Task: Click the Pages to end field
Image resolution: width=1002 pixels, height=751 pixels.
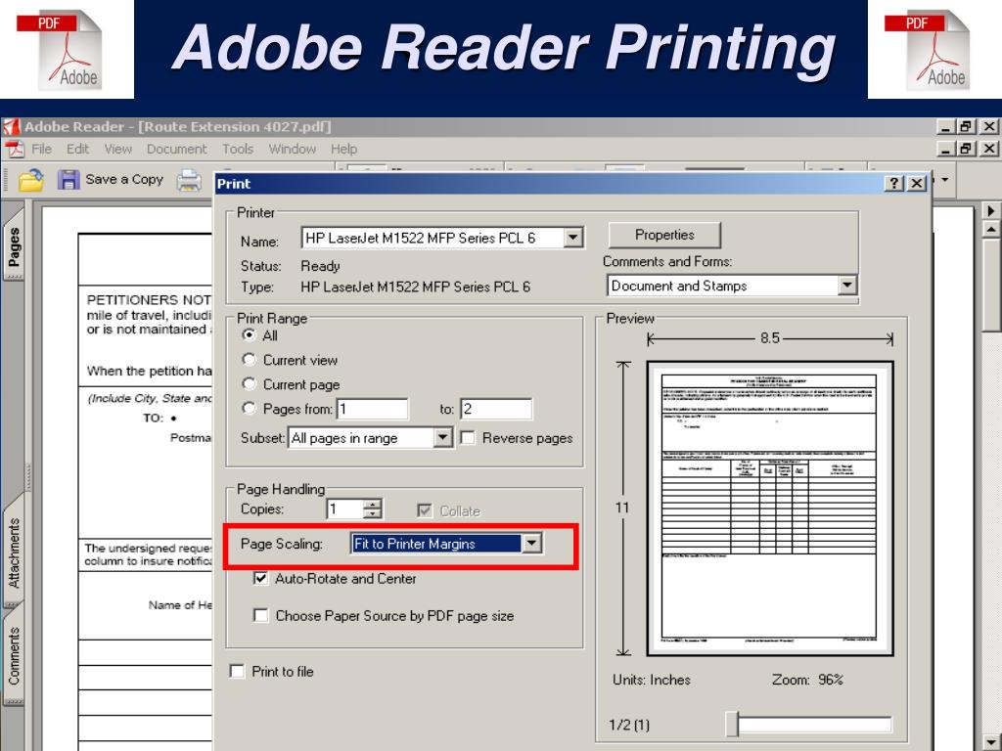Action: 496,409
